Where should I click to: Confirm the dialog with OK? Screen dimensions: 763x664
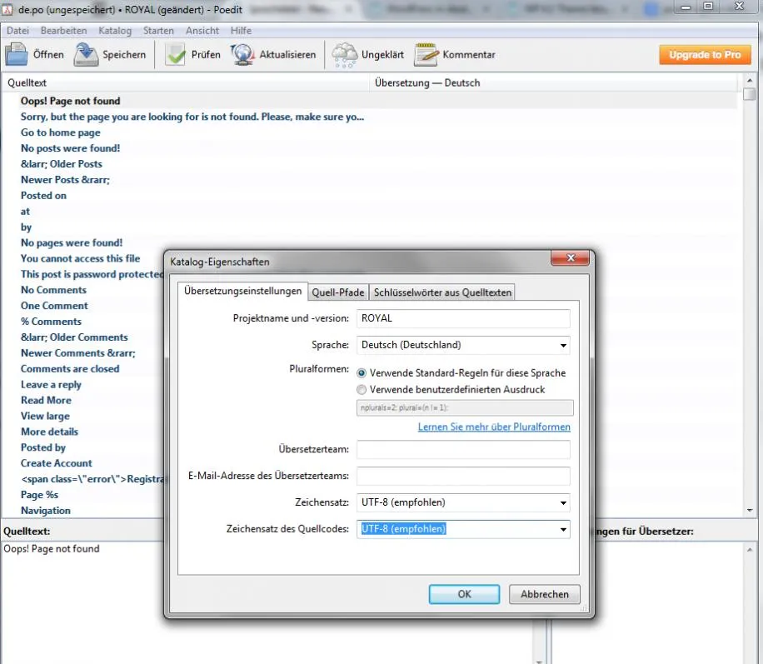point(464,594)
